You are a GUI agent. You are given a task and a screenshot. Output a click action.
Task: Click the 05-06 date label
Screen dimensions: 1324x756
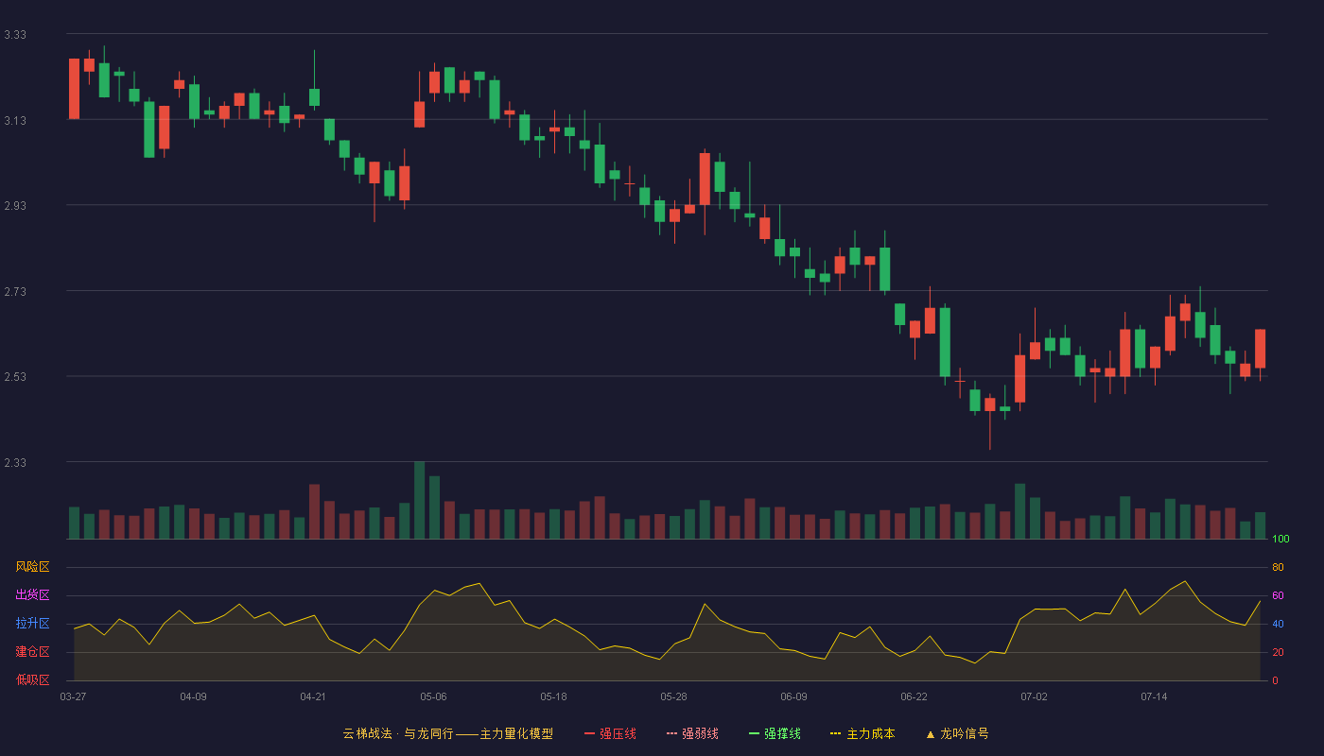433,696
